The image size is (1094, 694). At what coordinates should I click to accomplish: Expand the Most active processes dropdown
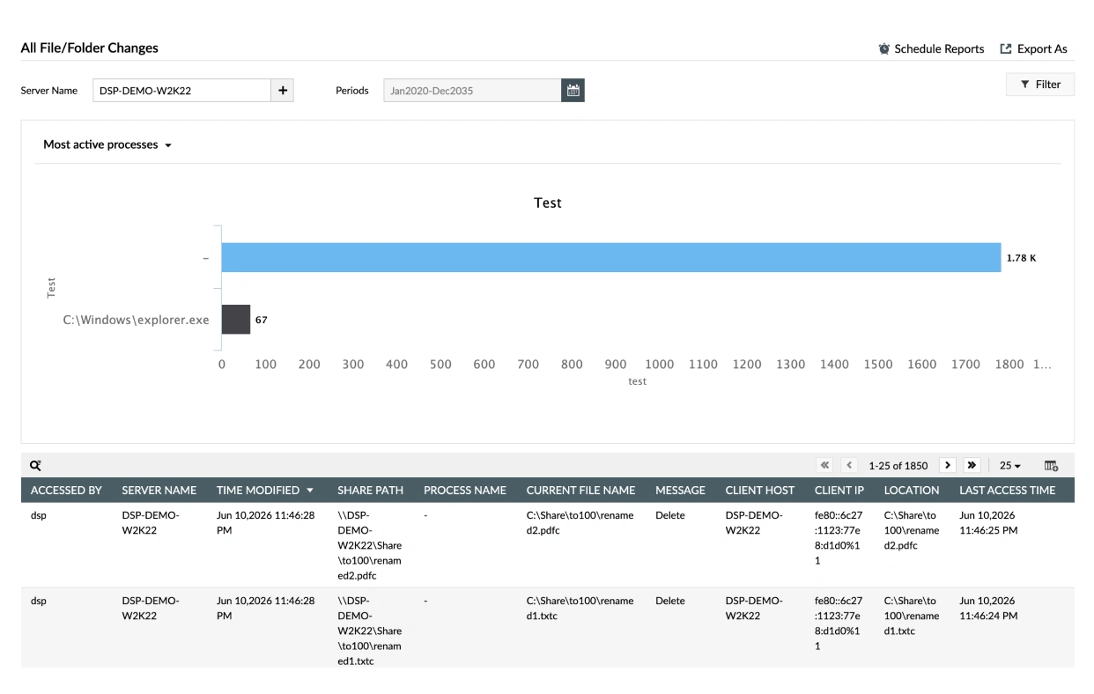(107, 144)
